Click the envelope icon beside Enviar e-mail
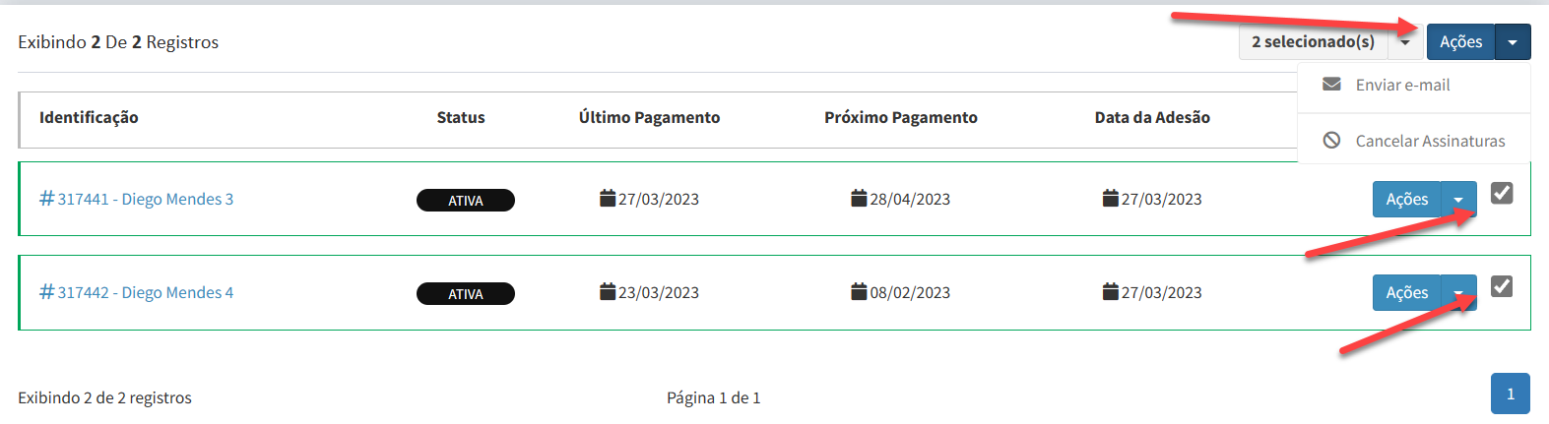1549x424 pixels. (x=1331, y=85)
